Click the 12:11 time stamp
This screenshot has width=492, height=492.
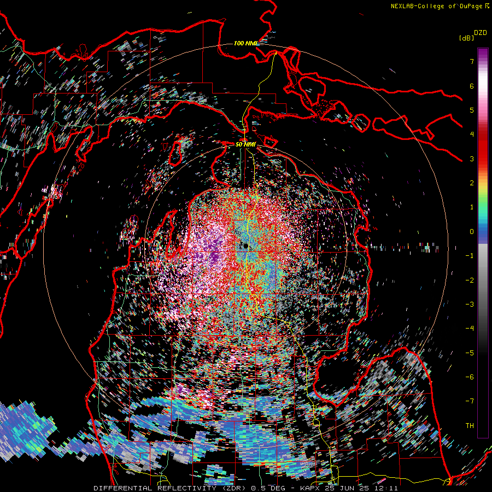[385, 488]
